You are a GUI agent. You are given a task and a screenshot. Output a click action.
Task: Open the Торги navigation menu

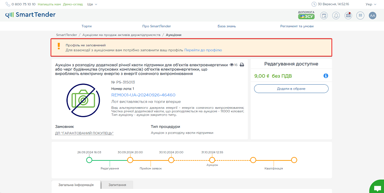(86, 26)
